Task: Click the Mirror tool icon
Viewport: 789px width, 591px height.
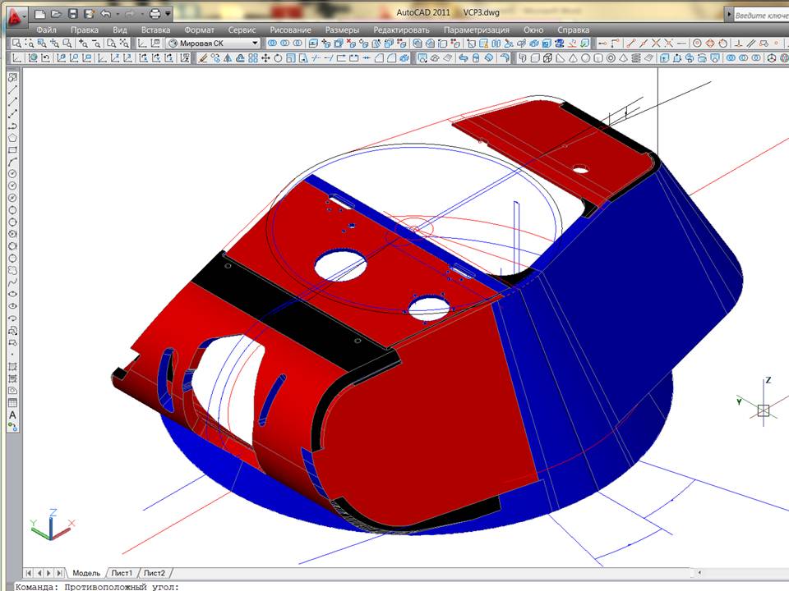Action: click(228, 58)
